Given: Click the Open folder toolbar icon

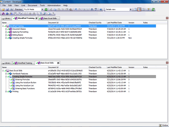Looking at the screenshot, I should [x=3, y=10].
